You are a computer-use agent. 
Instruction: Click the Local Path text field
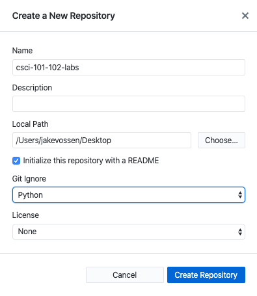tap(101, 141)
